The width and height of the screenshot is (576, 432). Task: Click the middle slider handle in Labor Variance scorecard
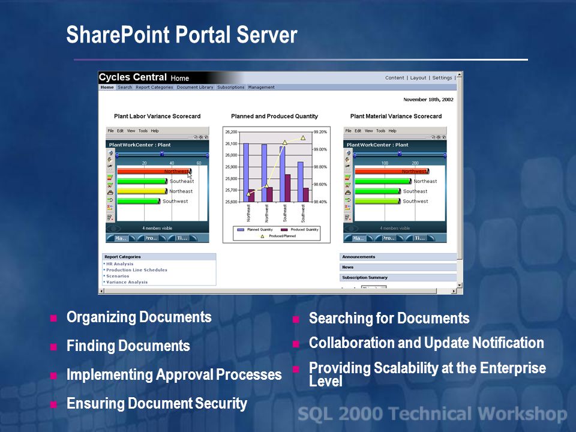(x=161, y=154)
